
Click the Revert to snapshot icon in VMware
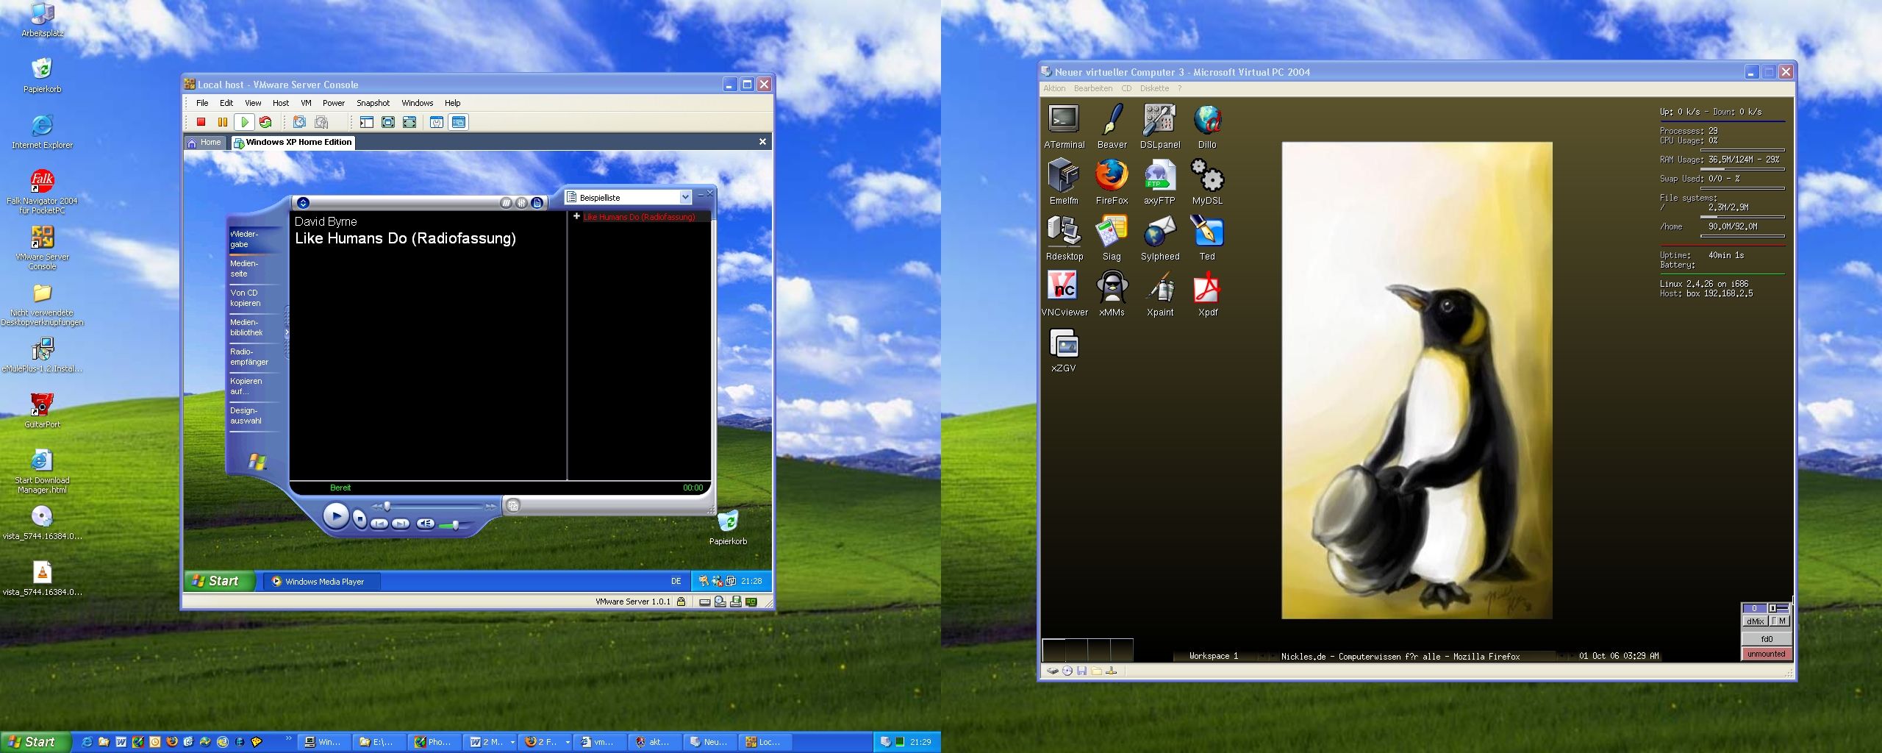pyautogui.click(x=321, y=122)
